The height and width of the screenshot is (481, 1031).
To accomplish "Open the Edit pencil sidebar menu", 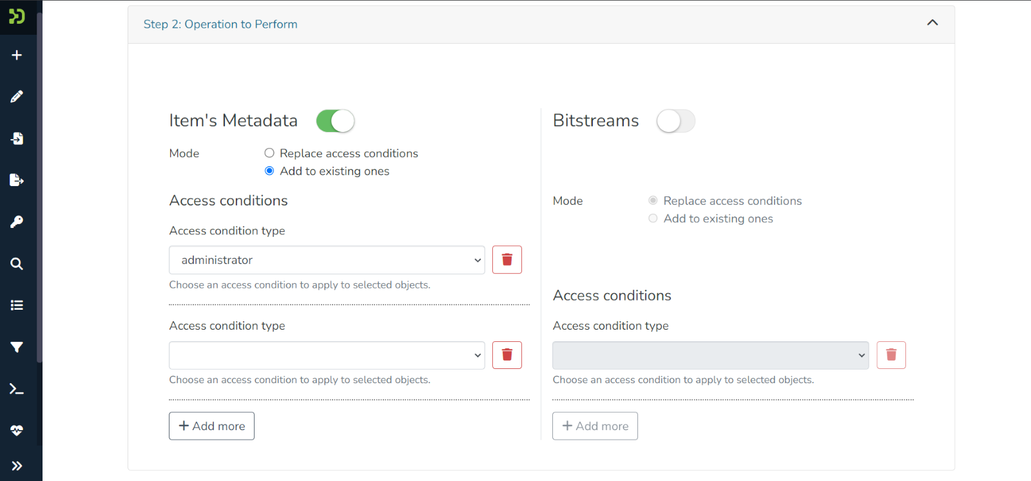I will [17, 97].
